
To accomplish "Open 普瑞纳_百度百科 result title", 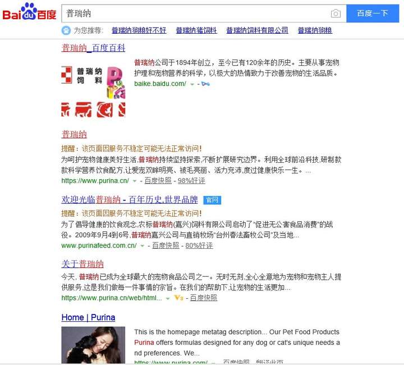I will coord(93,48).
